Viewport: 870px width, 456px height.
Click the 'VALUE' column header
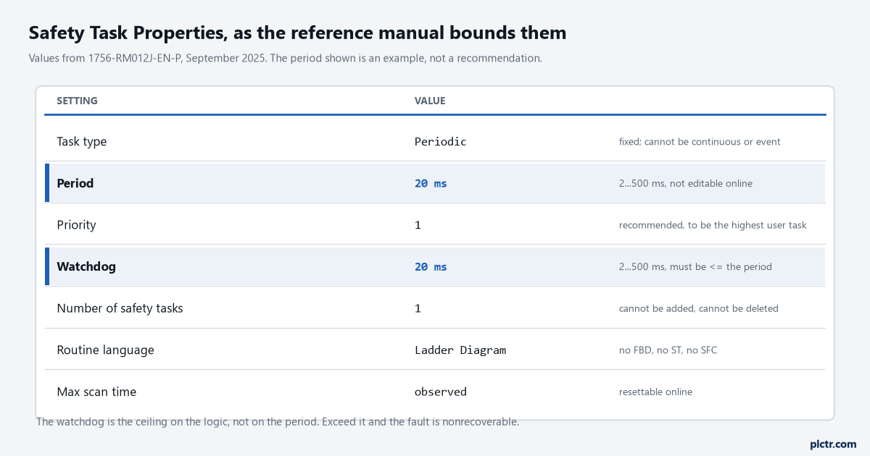point(430,101)
